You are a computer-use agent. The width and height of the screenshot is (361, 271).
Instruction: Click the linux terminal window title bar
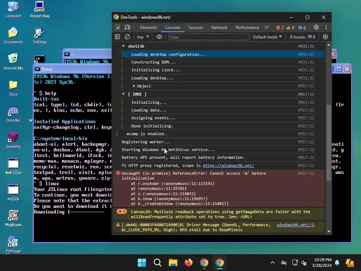(x=73, y=69)
